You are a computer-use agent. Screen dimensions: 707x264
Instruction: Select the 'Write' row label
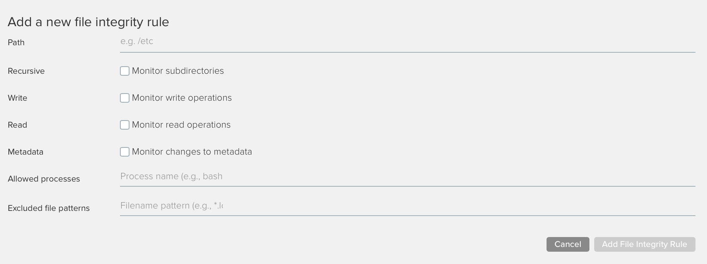[x=17, y=98]
